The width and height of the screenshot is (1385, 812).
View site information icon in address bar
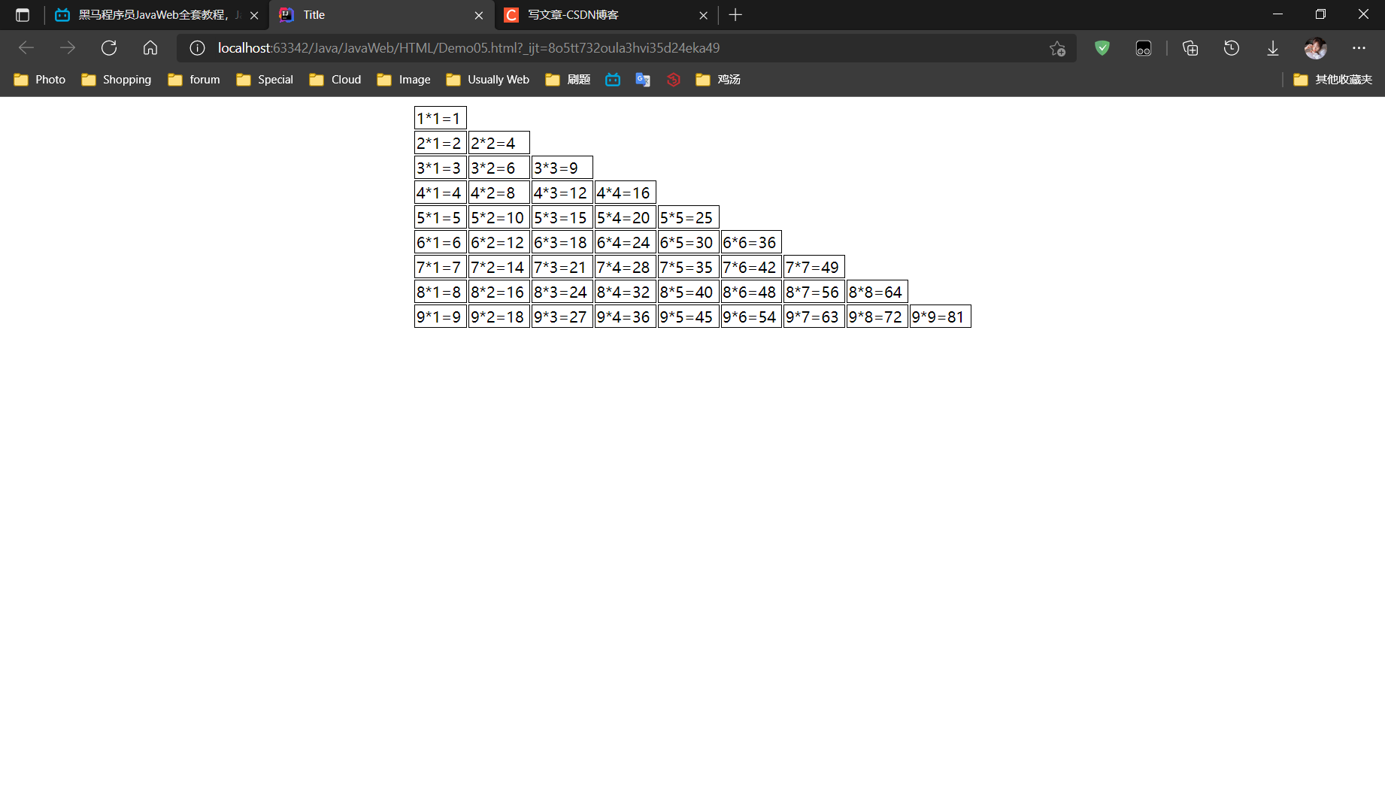[x=197, y=48]
